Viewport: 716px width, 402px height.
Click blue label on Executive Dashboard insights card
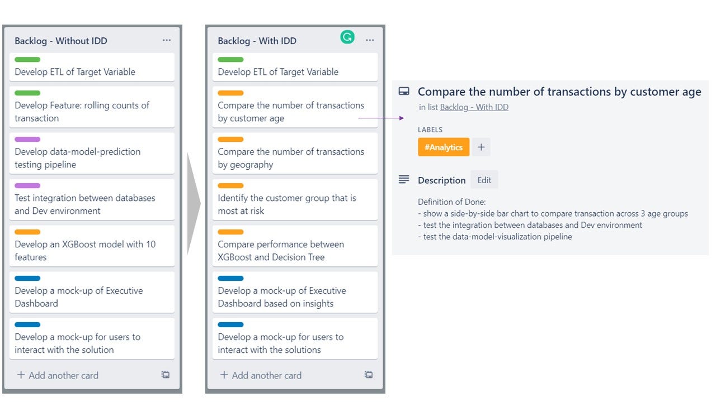pyautogui.click(x=230, y=279)
